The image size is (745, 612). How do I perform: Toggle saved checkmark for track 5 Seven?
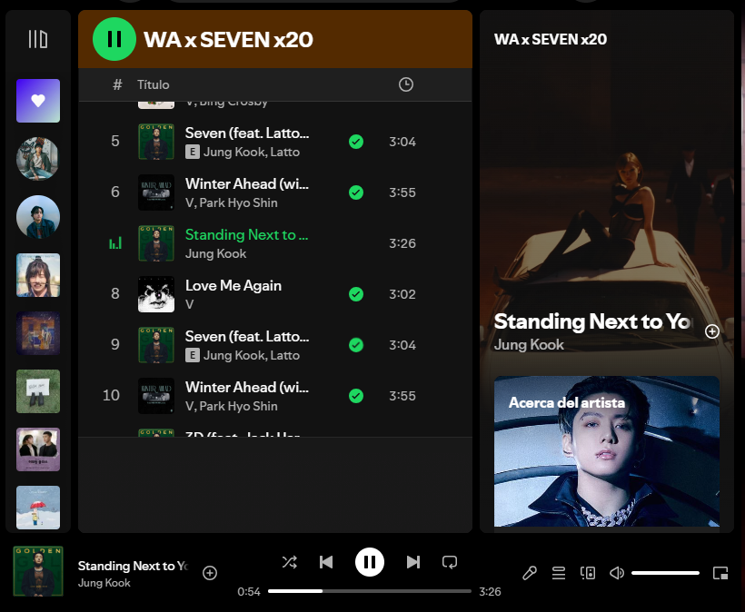(356, 142)
